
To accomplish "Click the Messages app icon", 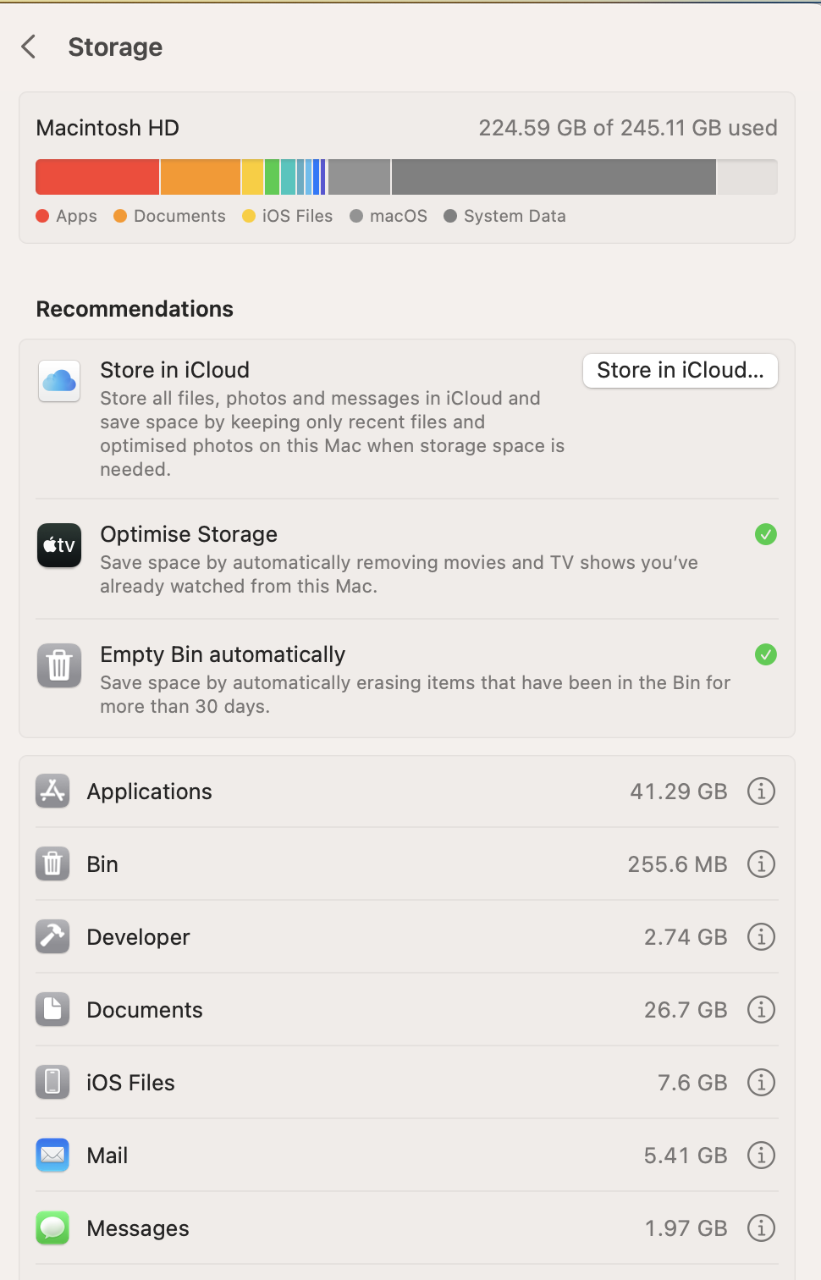I will tap(52, 1228).
